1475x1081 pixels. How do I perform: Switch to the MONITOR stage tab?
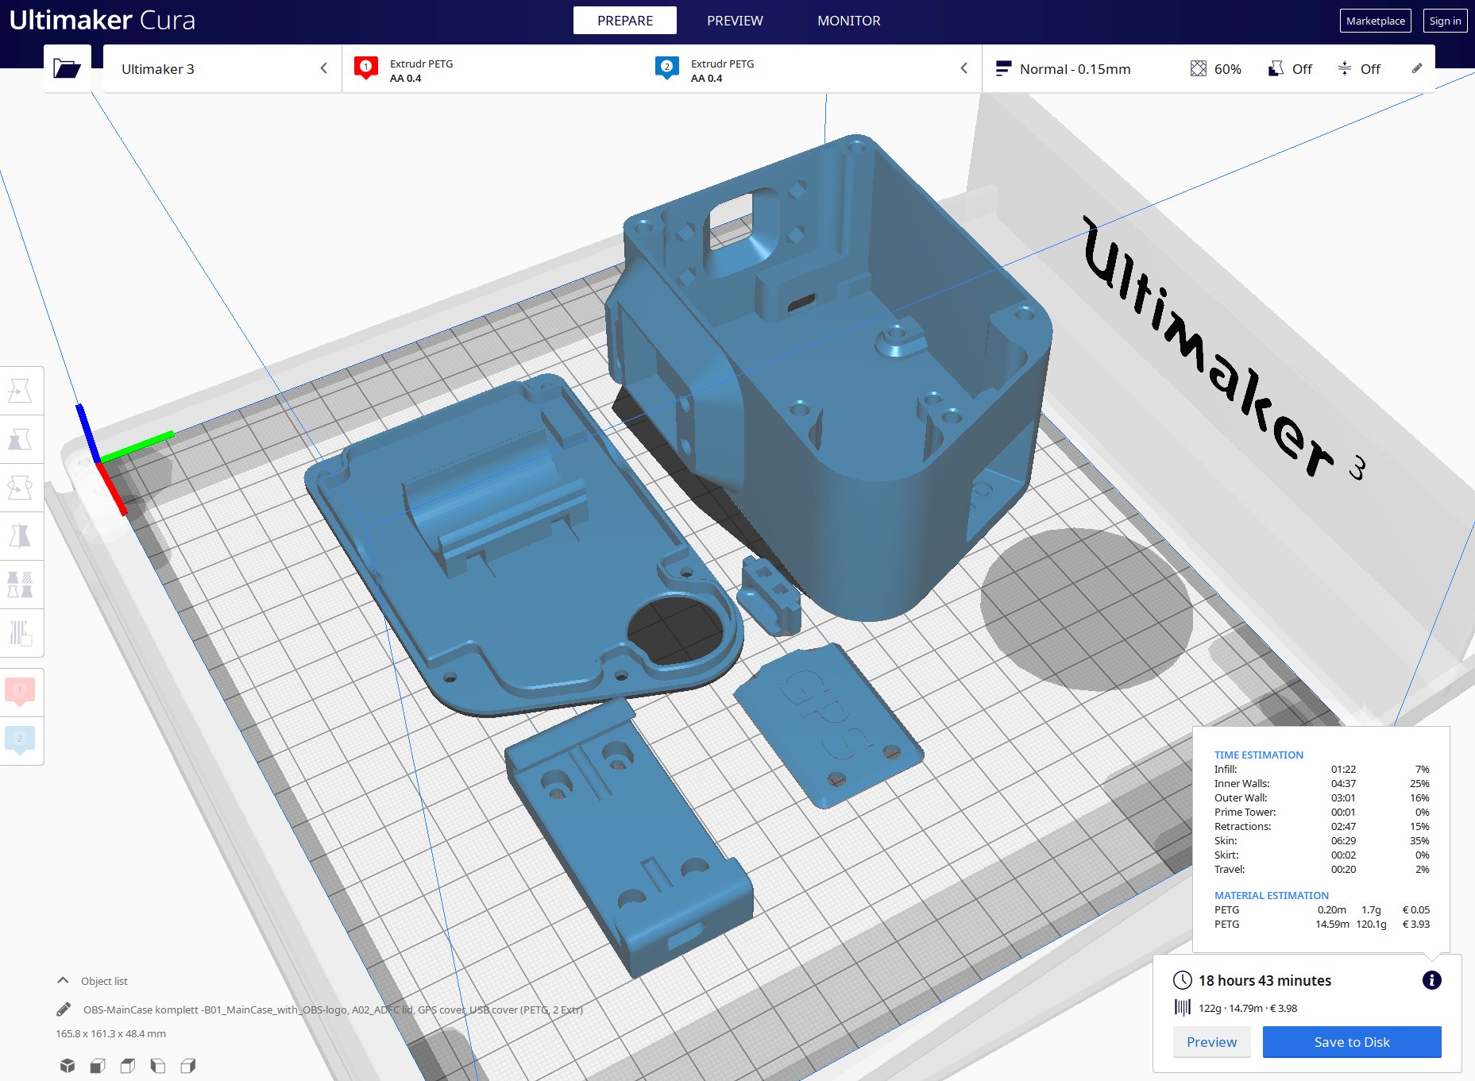pos(848,21)
